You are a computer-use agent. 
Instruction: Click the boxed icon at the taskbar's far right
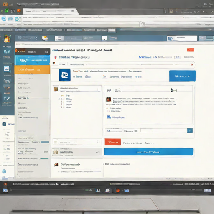(x=207, y=190)
